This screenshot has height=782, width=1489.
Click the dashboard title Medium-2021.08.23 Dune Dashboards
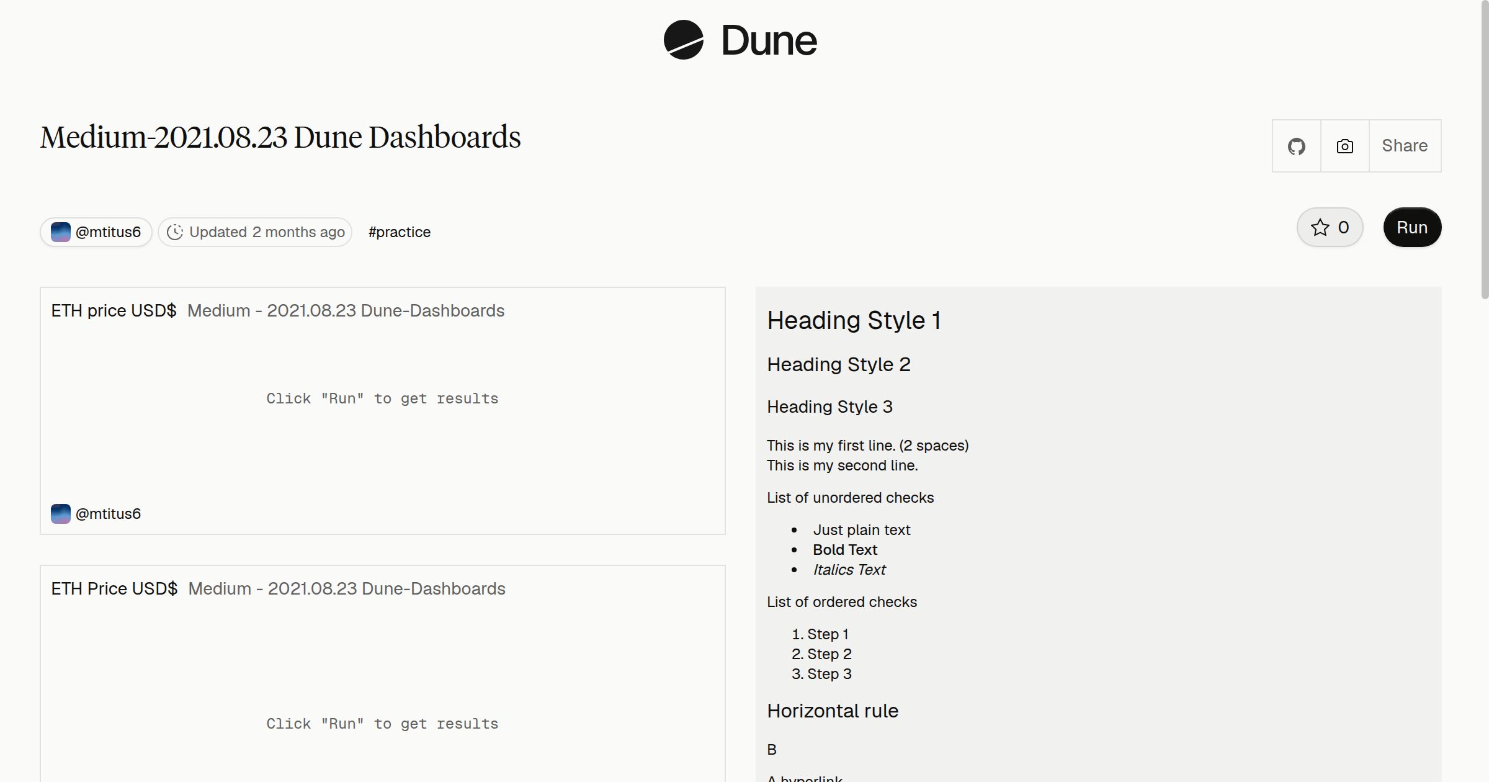(x=280, y=137)
